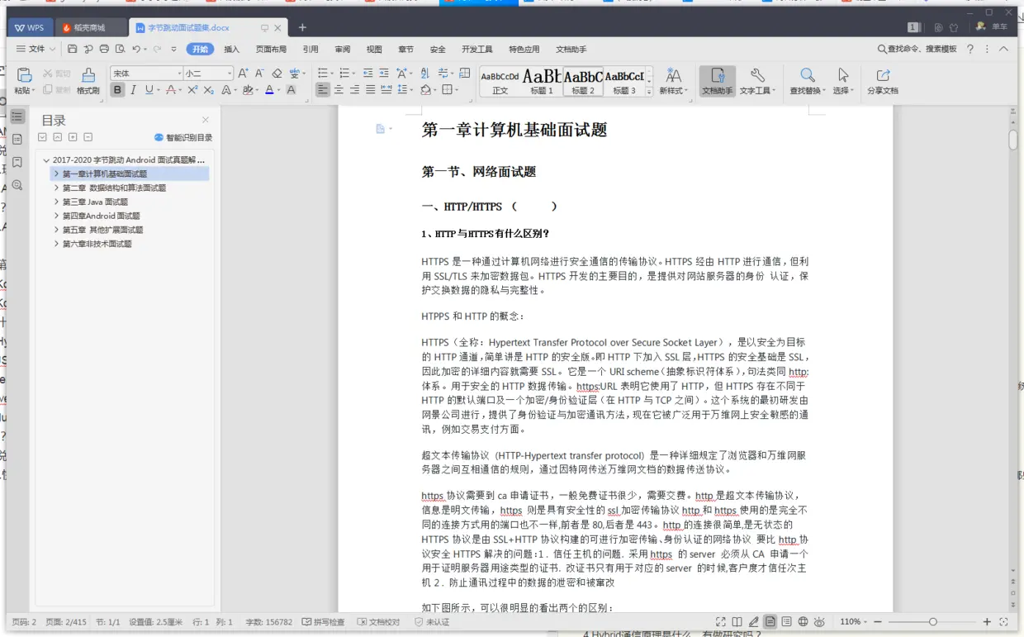Image resolution: width=1024 pixels, height=637 pixels.
Task: Click the Paste icon
Action: pos(24,75)
